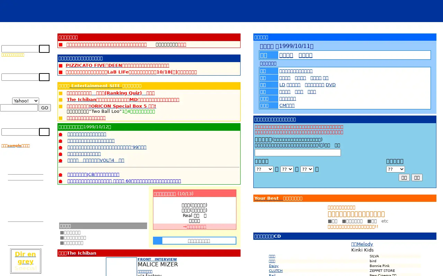Open the JCB link
Image resolution: width=443 pixels, height=276 pixels.
pyautogui.click(x=93, y=175)
